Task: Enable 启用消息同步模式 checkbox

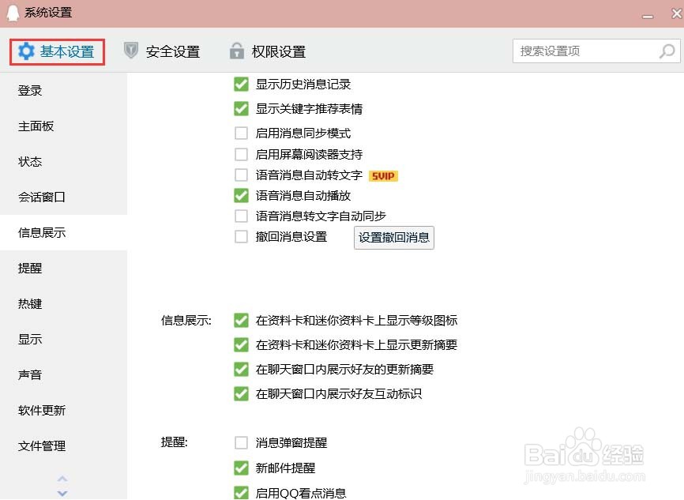Action: click(241, 133)
